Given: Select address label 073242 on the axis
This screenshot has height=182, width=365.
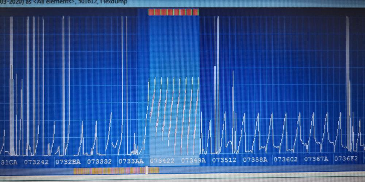Looking at the screenshot, I should point(36,161).
